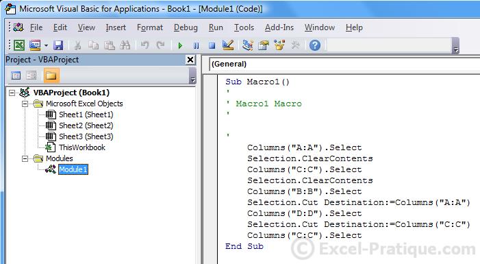Open the Debug menu
Image resolution: width=480 pixels, height=264 pixels.
[186, 27]
